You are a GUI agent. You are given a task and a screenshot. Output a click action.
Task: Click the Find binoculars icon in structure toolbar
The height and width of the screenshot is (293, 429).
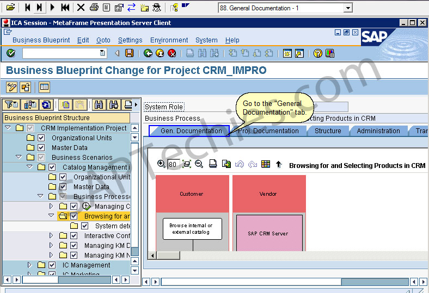99,104
